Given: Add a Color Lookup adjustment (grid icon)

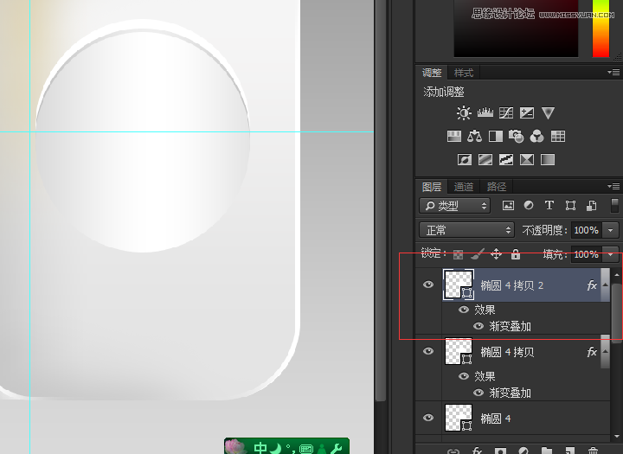Looking at the screenshot, I should (x=558, y=137).
